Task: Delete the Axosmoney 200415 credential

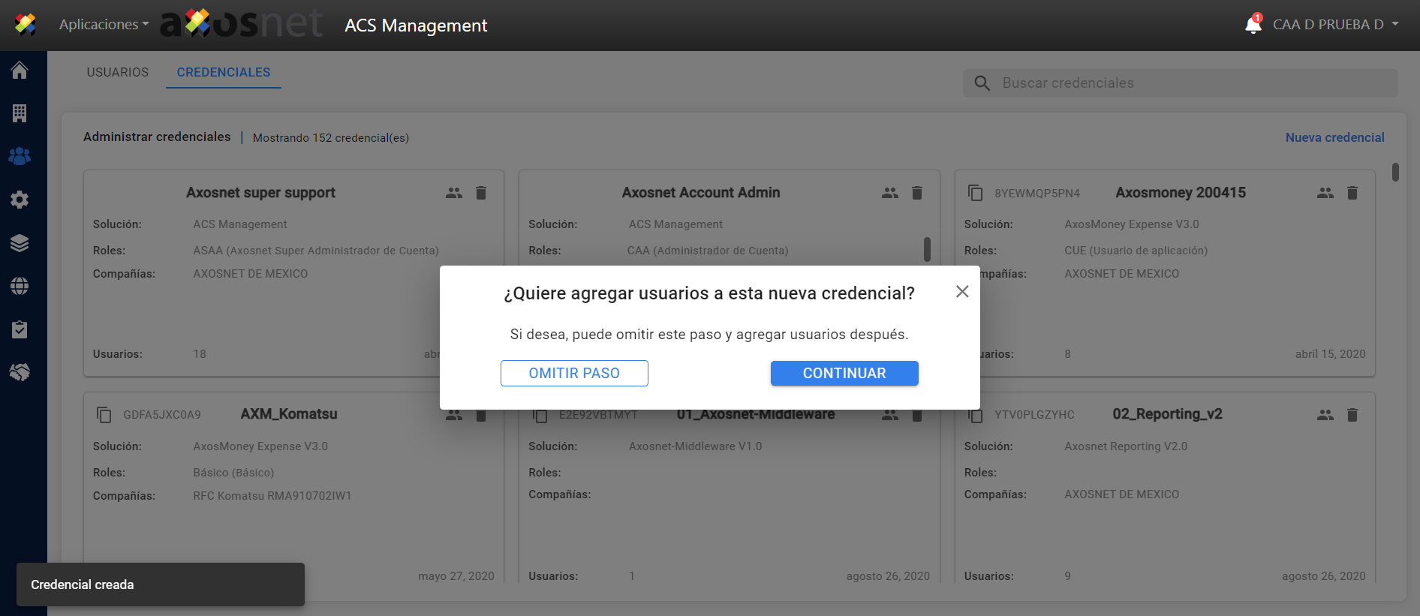Action: (1352, 193)
